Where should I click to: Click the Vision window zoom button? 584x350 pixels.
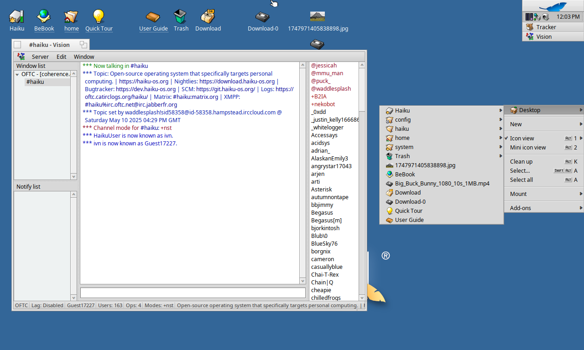tap(83, 45)
